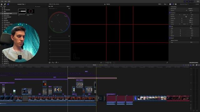200x112 pixels.
Task: Show or hide the Inspector panel
Action: pyautogui.click(x=192, y=1)
